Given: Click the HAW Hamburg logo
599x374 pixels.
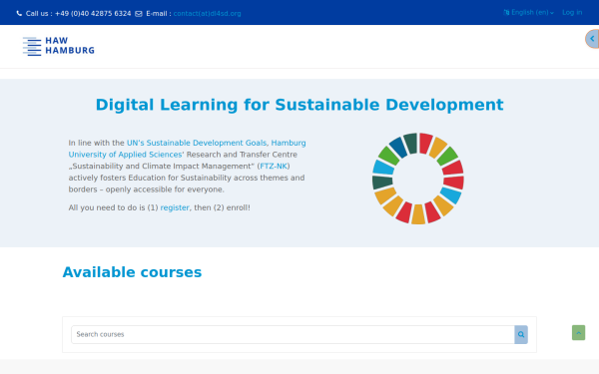Looking at the screenshot, I should click(59, 46).
